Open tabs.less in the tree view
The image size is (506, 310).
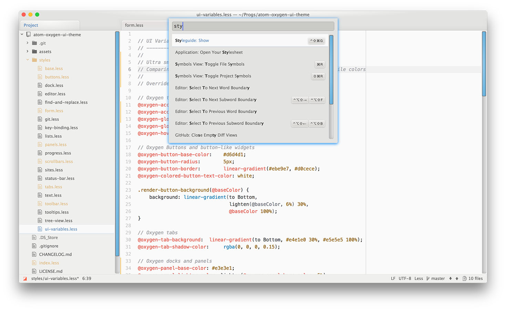(53, 187)
